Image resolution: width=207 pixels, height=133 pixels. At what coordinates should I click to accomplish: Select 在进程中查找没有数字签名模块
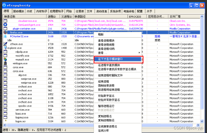click(118, 69)
